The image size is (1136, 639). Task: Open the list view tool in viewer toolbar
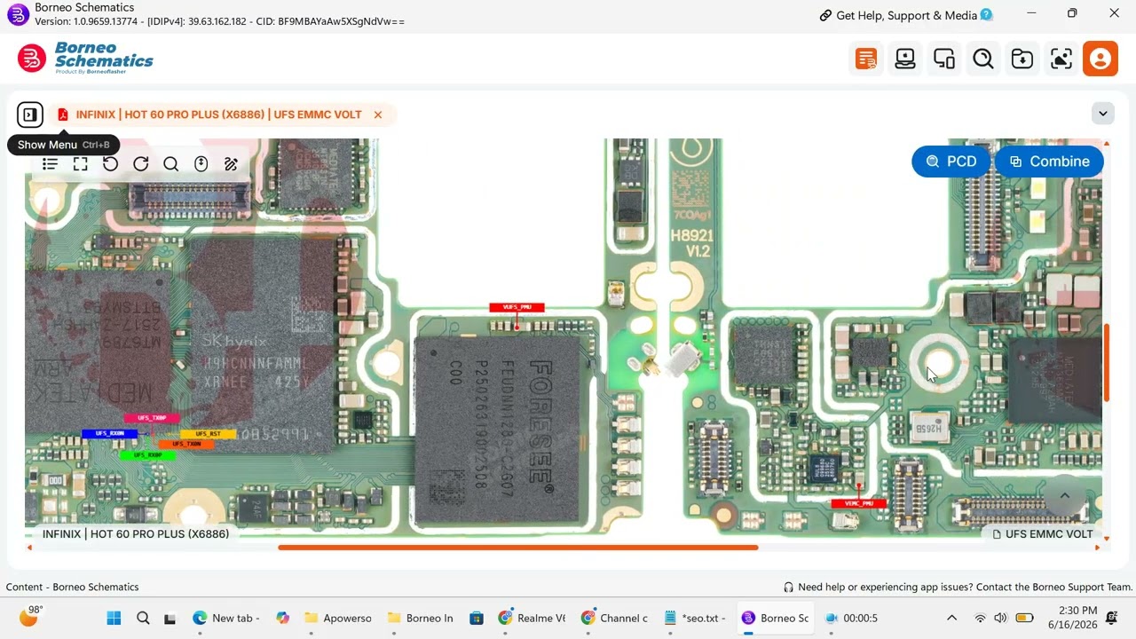coord(50,163)
